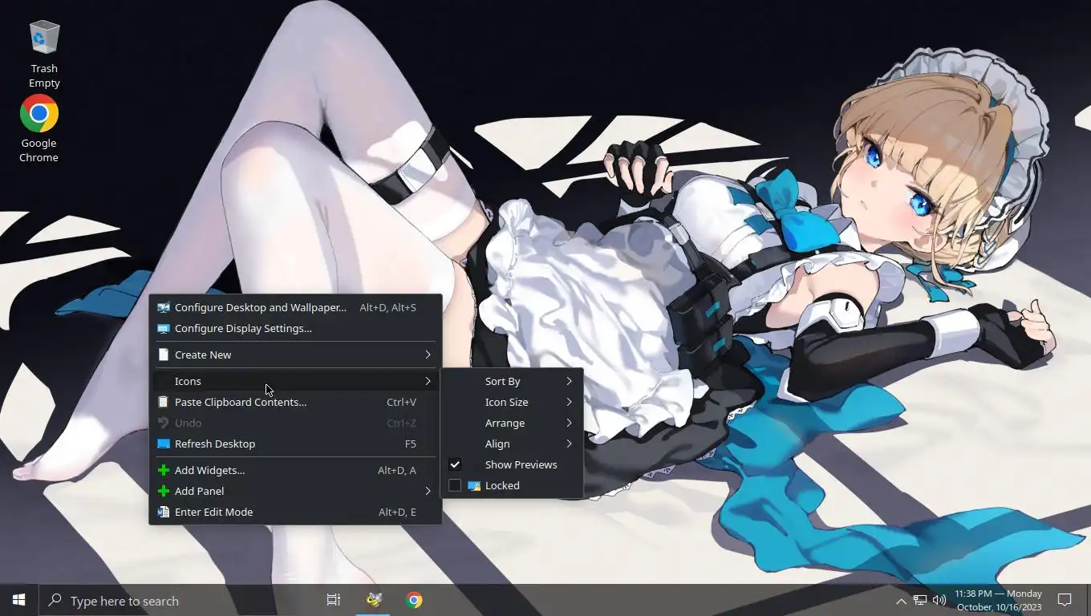Choose Configure Display Settings
The height and width of the screenshot is (616, 1091).
coord(295,328)
